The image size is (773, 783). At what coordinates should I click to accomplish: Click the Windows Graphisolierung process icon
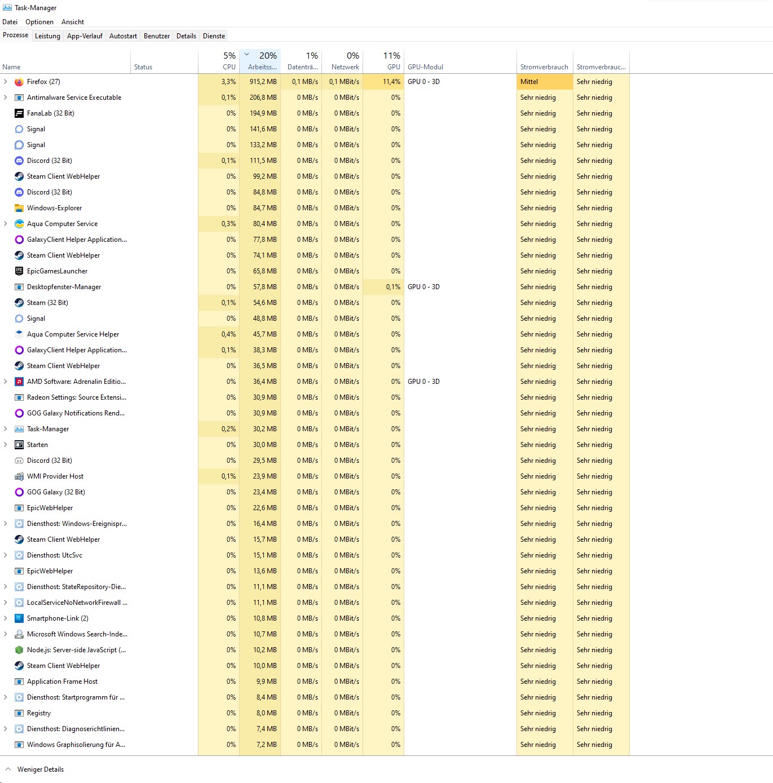[x=19, y=745]
